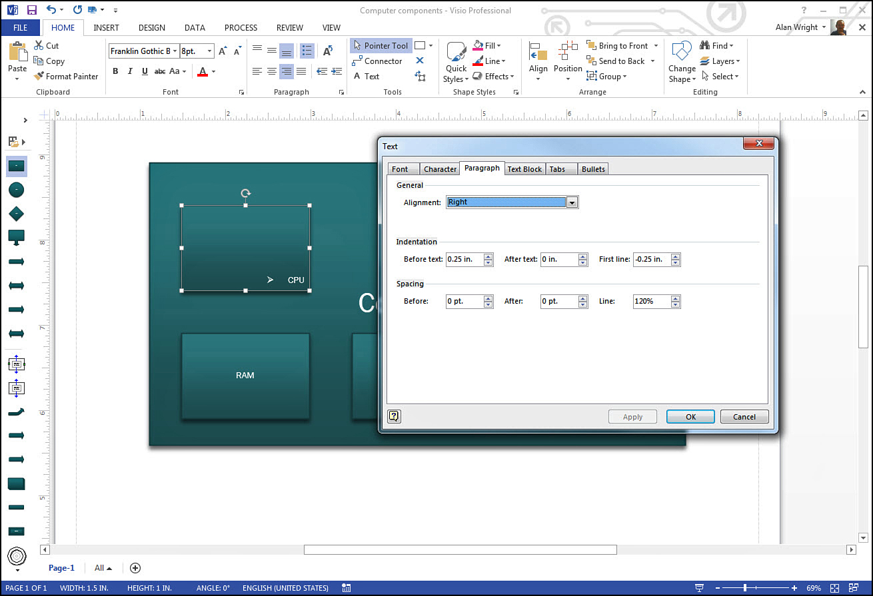Viewport: 873px width, 596px height.
Task: Click Cancel in Text dialog
Action: 744,417
